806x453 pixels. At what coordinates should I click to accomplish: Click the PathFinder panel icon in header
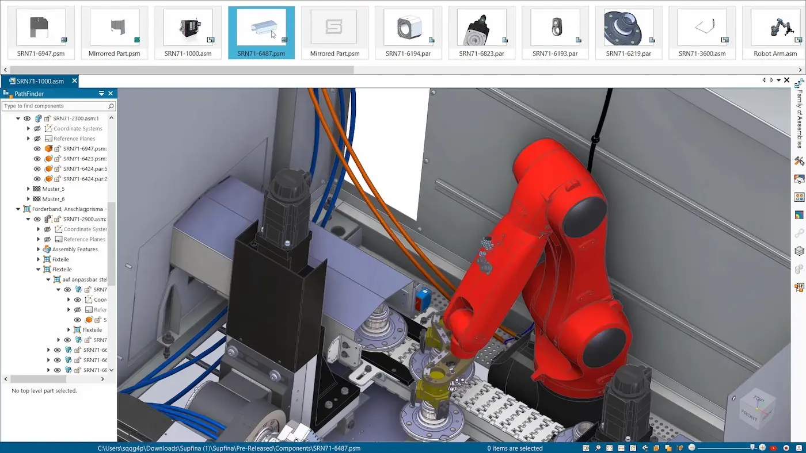[7, 93]
